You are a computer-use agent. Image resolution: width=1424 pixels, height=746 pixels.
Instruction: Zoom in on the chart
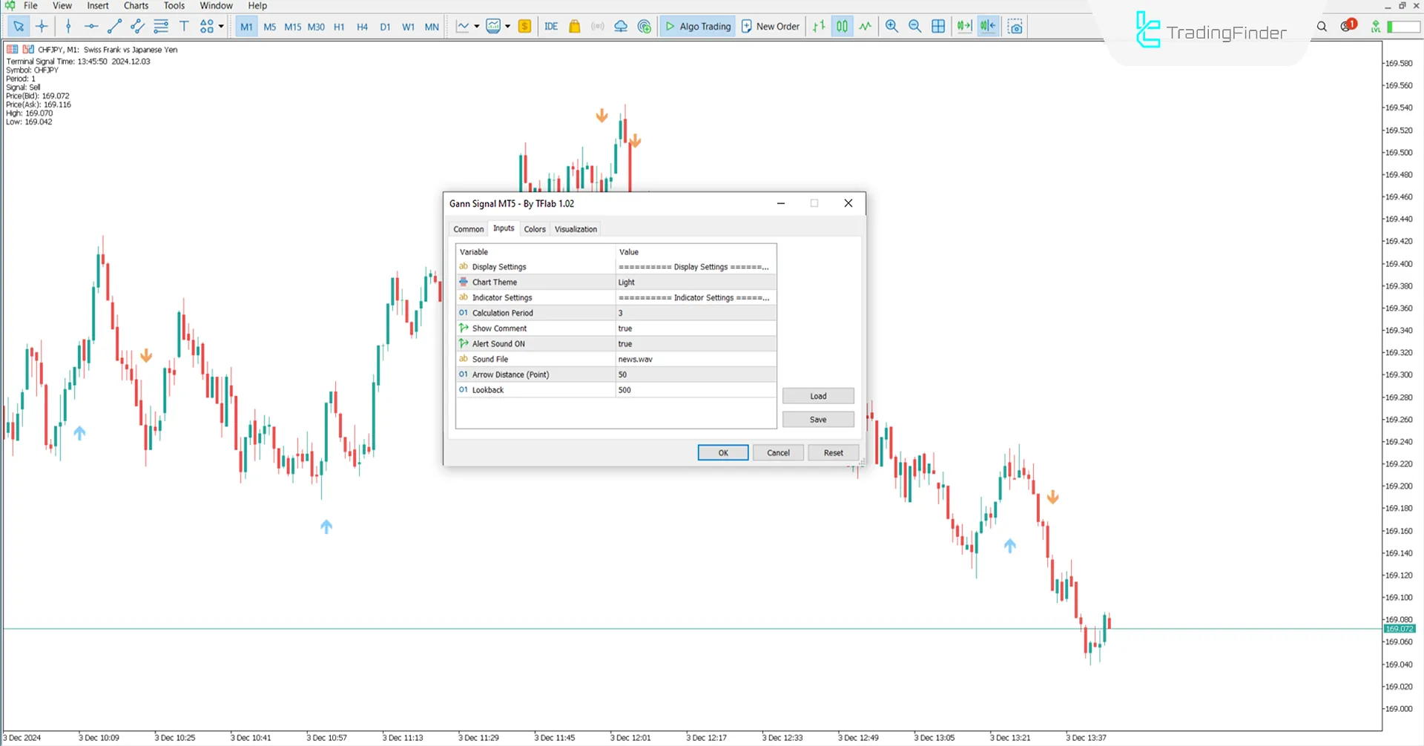click(891, 26)
